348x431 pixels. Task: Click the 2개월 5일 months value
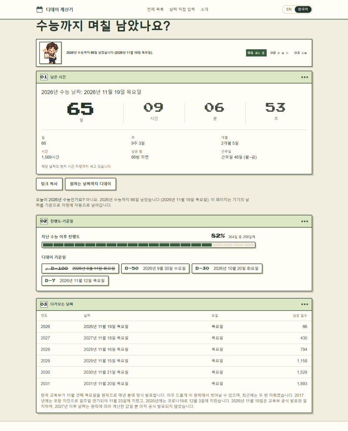230,143
